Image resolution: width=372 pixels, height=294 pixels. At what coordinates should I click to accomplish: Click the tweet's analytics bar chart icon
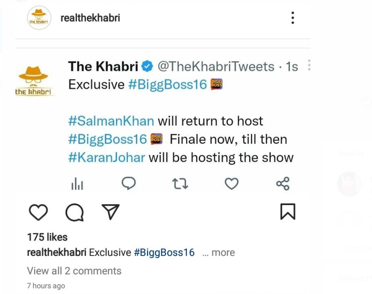coord(77,184)
